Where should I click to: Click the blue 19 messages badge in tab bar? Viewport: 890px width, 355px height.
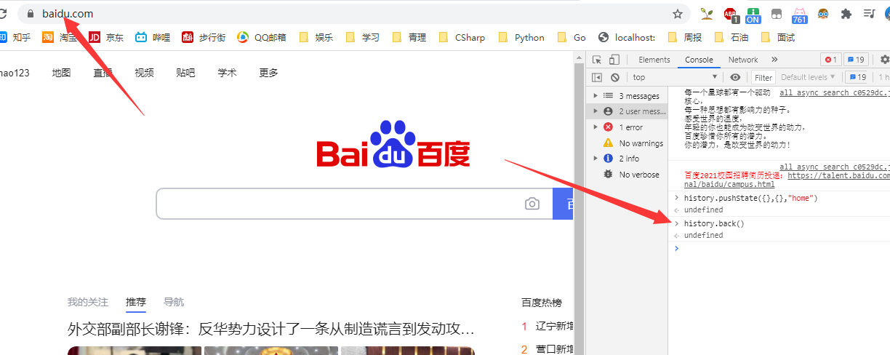click(856, 60)
